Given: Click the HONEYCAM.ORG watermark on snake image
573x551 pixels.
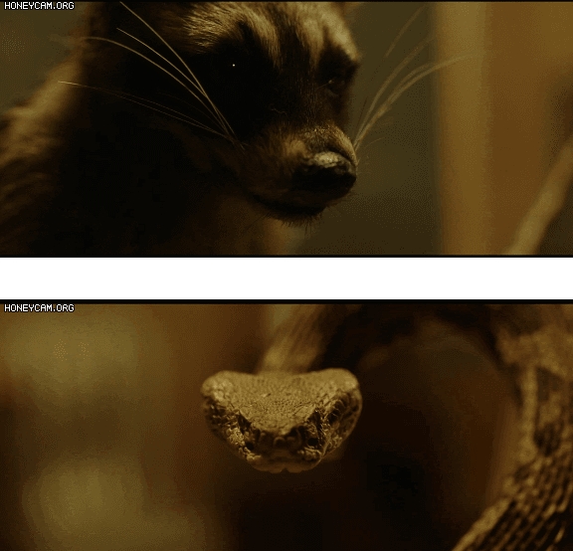Looking at the screenshot, I should (39, 308).
